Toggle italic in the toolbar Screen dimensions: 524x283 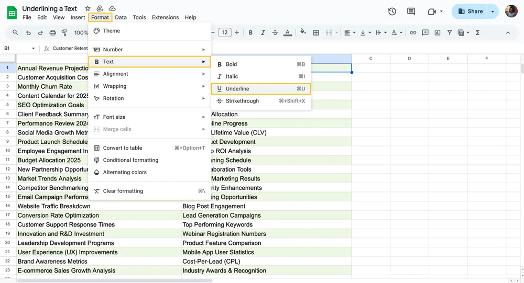pos(263,32)
